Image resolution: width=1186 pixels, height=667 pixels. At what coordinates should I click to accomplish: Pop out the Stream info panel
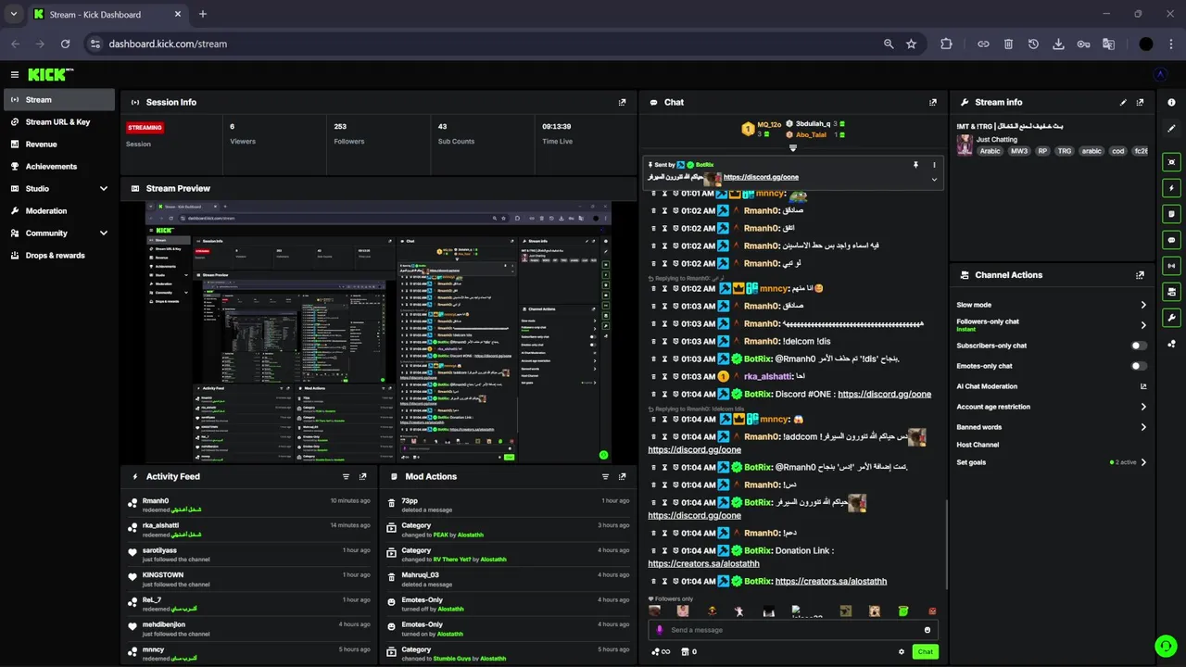[1141, 102]
